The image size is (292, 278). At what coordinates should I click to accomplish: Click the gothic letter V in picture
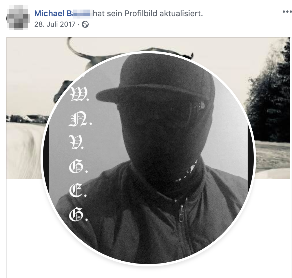point(76,142)
